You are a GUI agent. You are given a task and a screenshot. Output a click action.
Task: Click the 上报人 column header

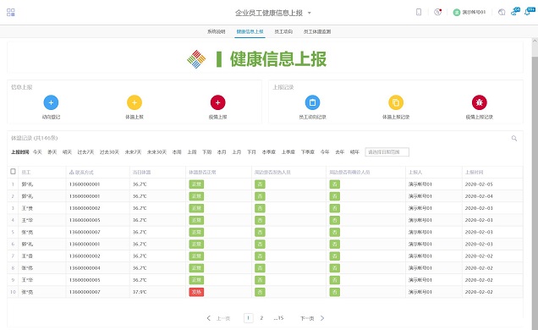click(415, 173)
